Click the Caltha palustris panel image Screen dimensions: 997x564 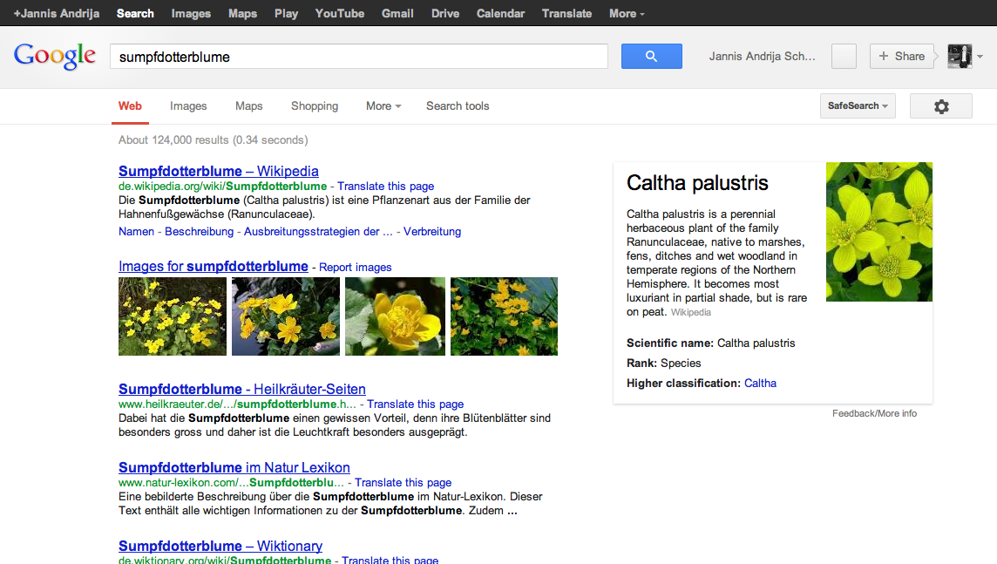coord(878,232)
